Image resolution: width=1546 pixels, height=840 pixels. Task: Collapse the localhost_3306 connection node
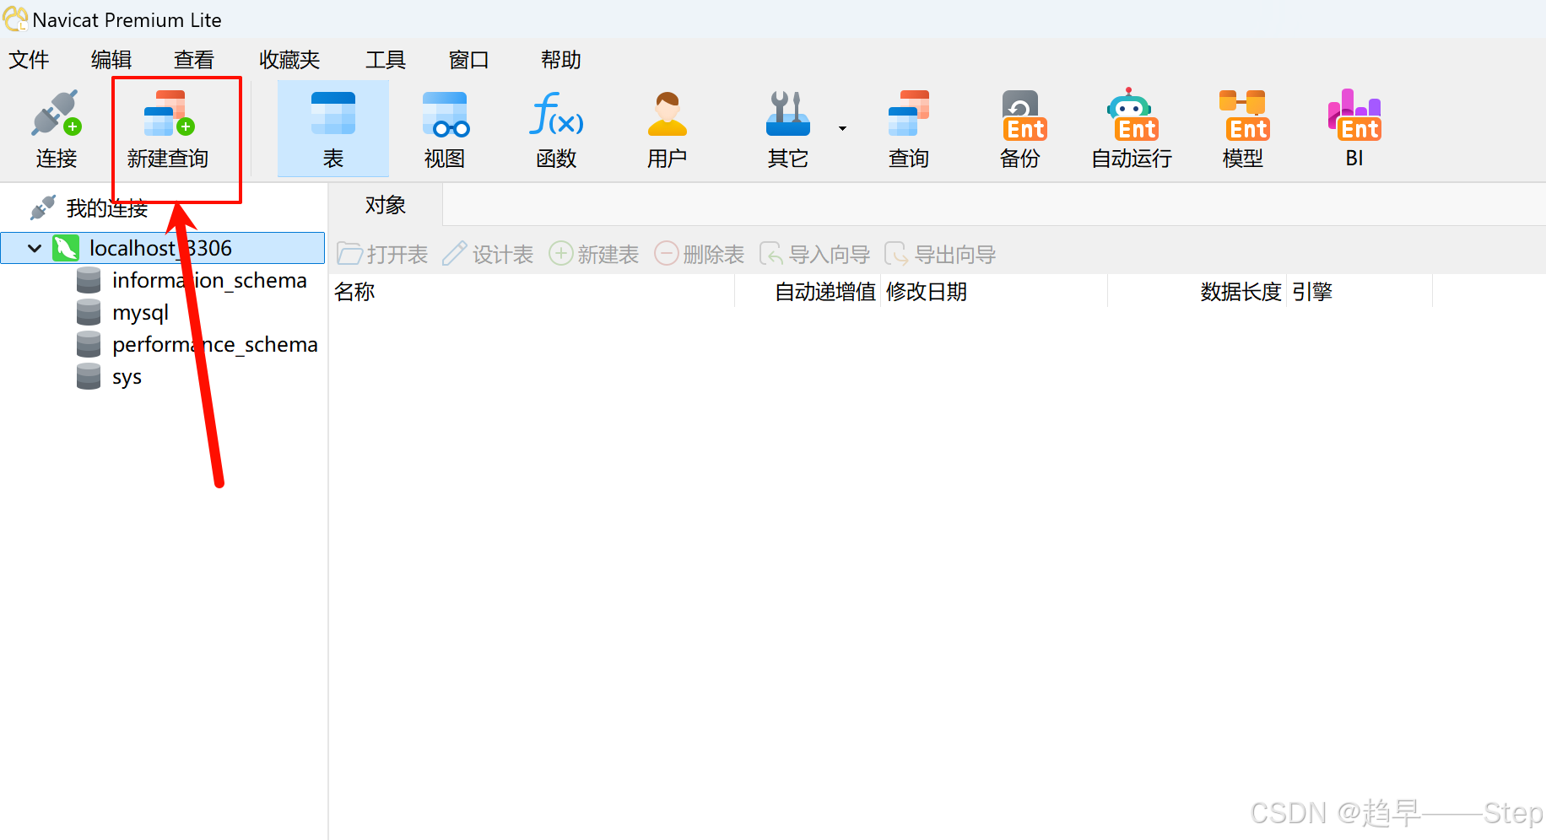(35, 248)
